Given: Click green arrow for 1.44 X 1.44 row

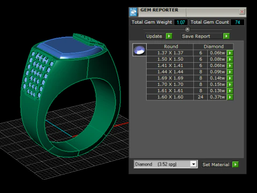Looking at the screenshot, I should 230,72.
